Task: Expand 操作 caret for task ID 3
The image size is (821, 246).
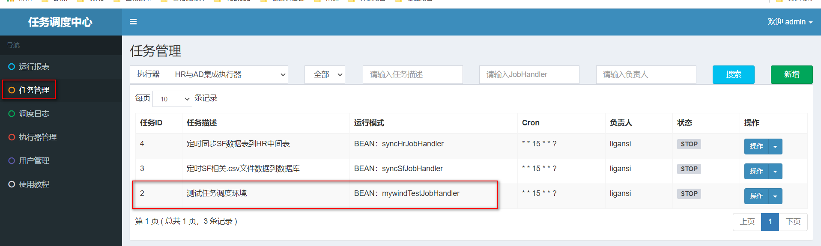Action: (775, 171)
